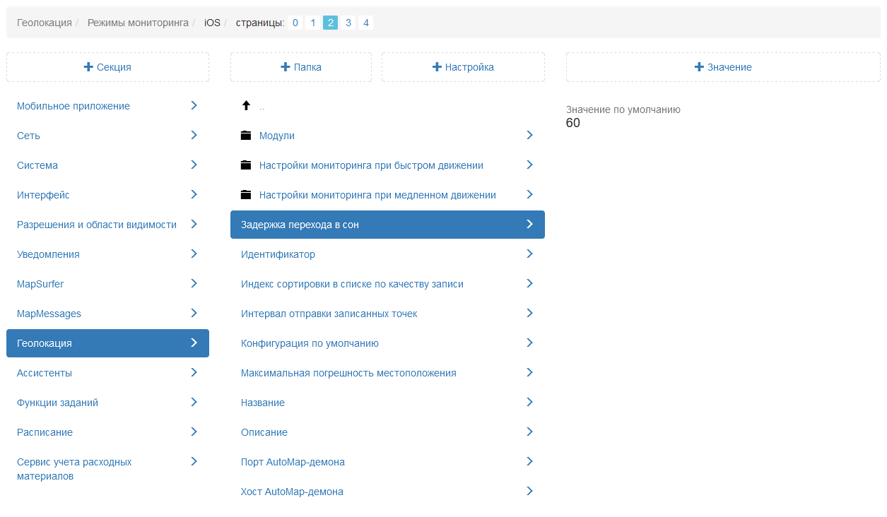Click chevron beside Индекс сортировки в списке

click(530, 283)
